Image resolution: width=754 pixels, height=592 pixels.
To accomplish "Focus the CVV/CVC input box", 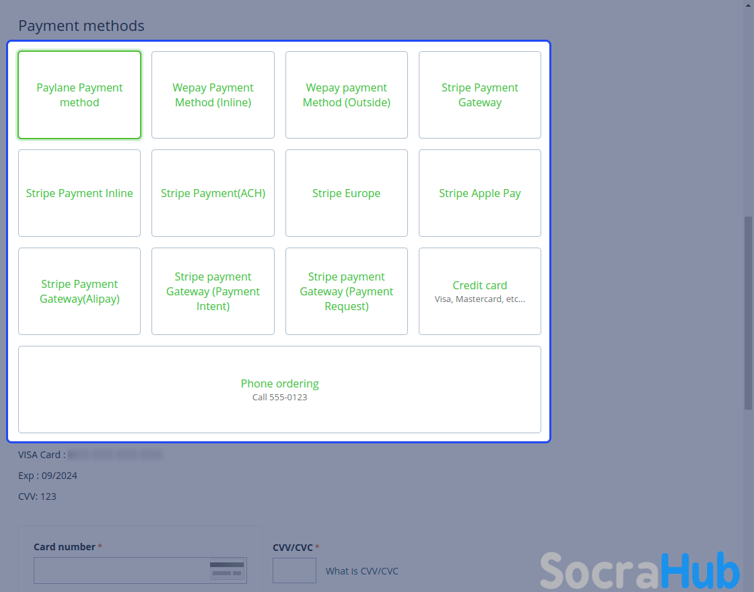I will pyautogui.click(x=294, y=570).
